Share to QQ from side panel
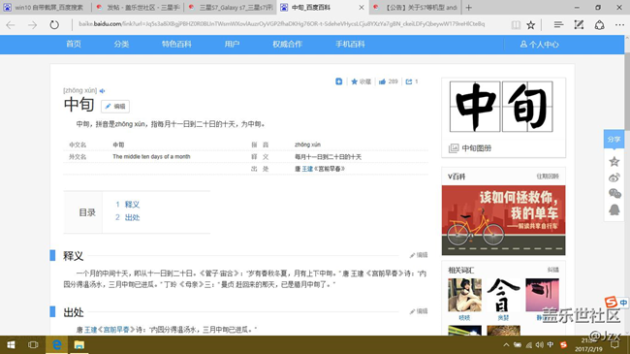This screenshot has width=630, height=354. pyautogui.click(x=614, y=209)
